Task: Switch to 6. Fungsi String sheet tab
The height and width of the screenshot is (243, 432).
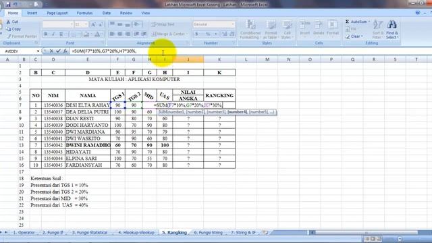Action: coord(208,232)
